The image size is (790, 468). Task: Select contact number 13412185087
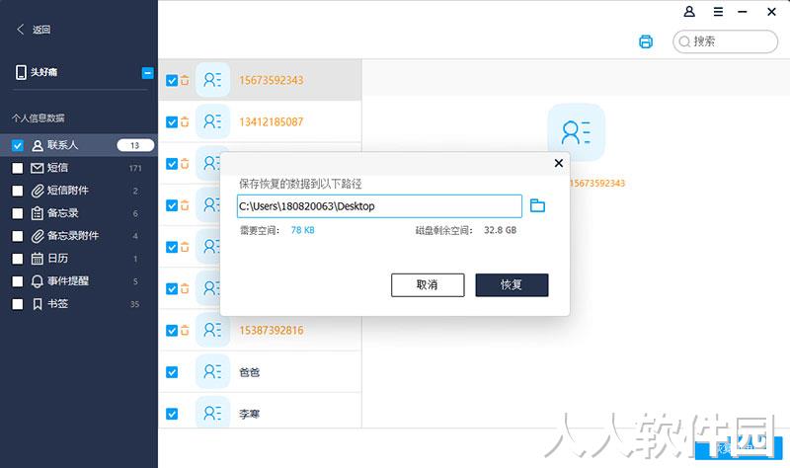(271, 121)
